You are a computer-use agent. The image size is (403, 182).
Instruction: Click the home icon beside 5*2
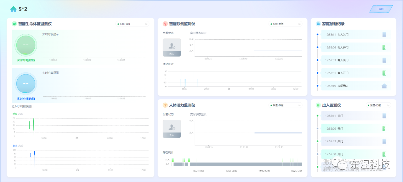pos(13,9)
